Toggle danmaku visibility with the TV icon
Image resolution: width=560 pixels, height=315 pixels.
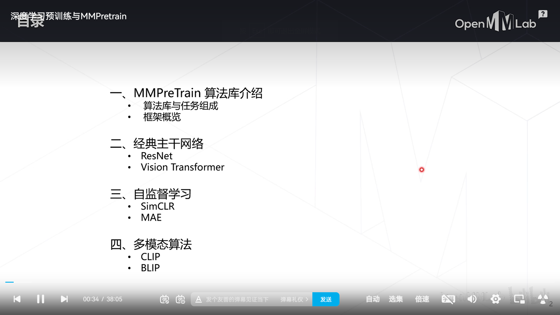(165, 299)
